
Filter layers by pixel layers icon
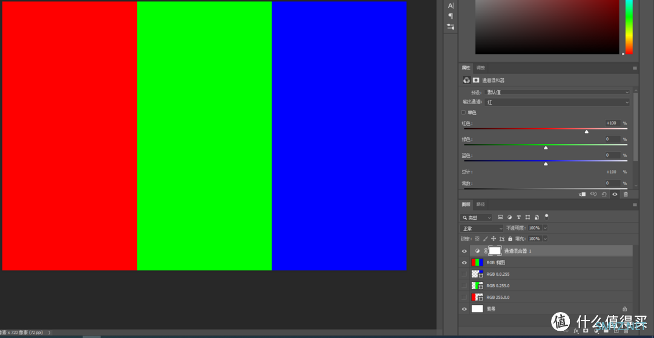tap(501, 217)
